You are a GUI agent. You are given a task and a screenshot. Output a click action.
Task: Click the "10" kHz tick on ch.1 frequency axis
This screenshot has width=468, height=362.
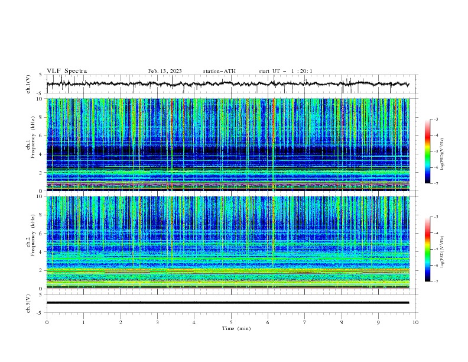[40, 99]
